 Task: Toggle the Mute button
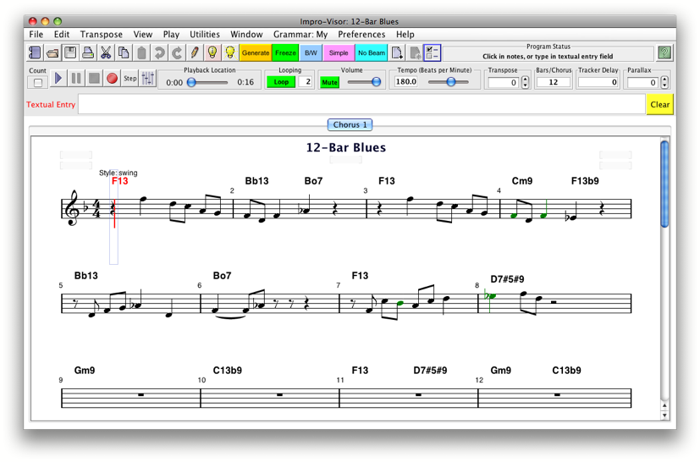coord(329,82)
